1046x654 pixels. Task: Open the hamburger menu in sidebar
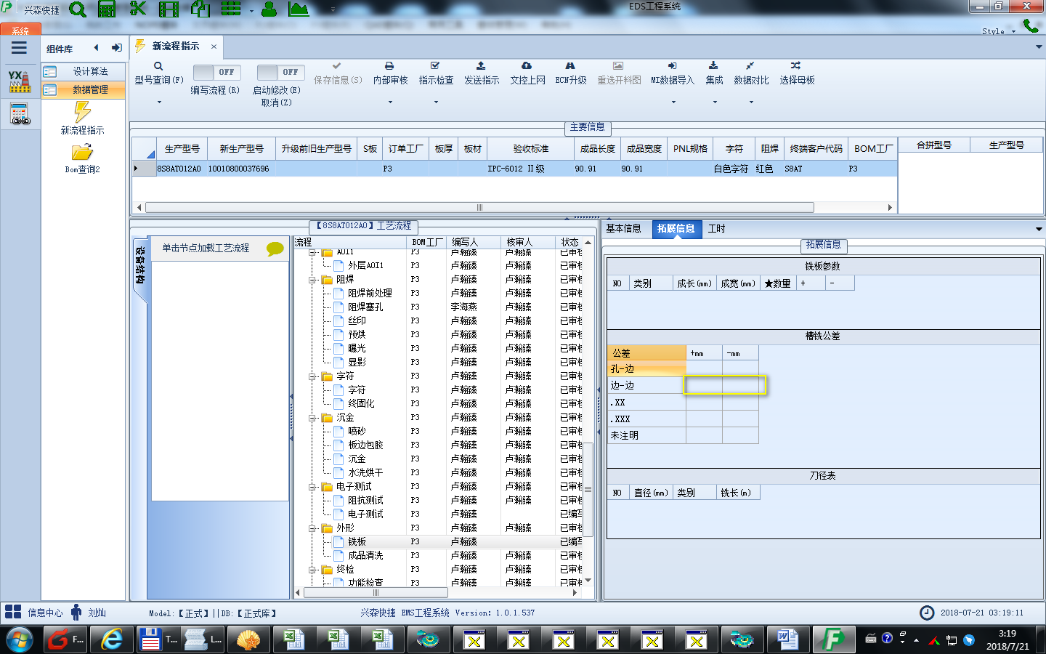coord(20,48)
